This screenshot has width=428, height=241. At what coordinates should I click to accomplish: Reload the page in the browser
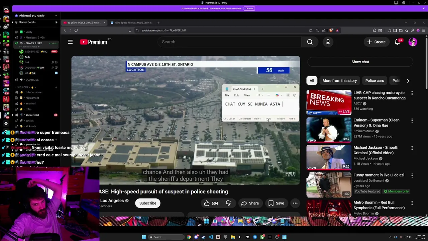point(76,30)
